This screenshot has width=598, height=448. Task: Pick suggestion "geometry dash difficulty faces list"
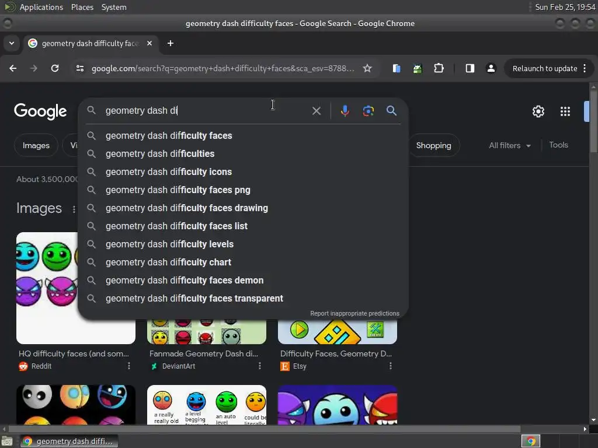(x=243, y=226)
